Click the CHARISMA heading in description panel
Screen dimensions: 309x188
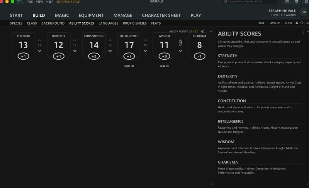228,162
